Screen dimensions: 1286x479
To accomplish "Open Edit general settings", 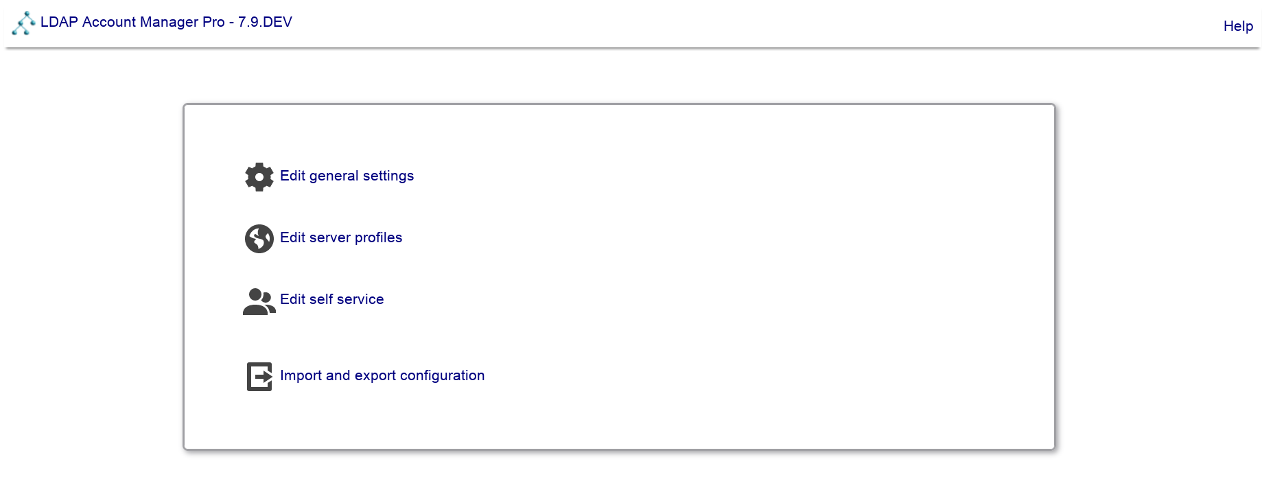I will [x=347, y=176].
